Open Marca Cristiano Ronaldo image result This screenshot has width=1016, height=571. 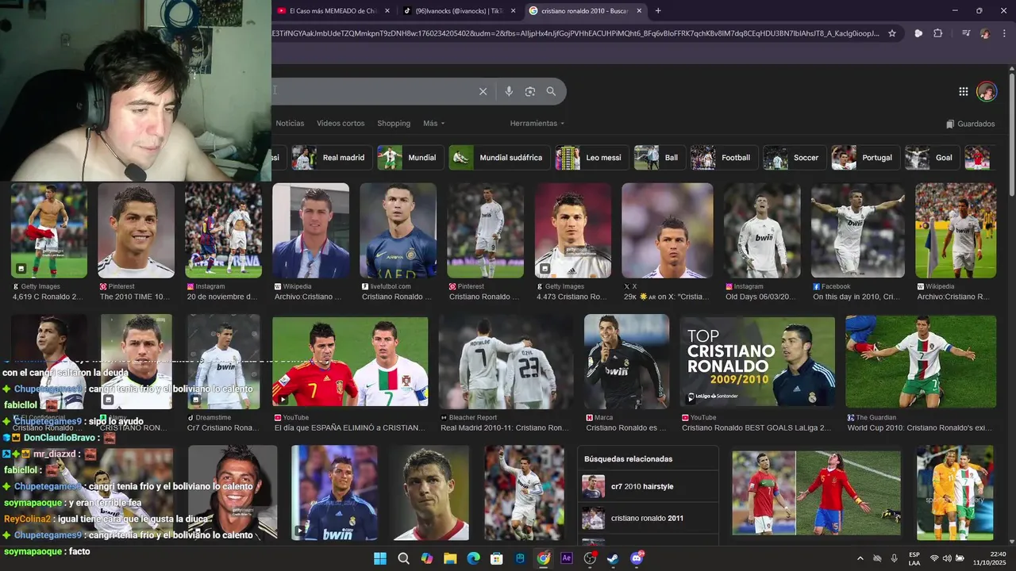626,362
